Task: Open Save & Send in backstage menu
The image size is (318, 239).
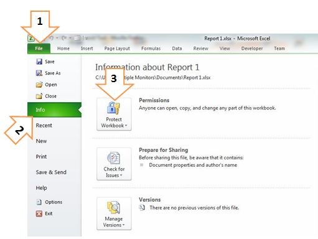Action: [51, 172]
